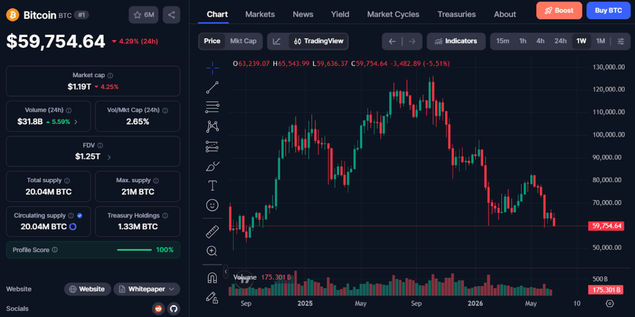
Task: Lock all drawing tools
Action: point(213,297)
